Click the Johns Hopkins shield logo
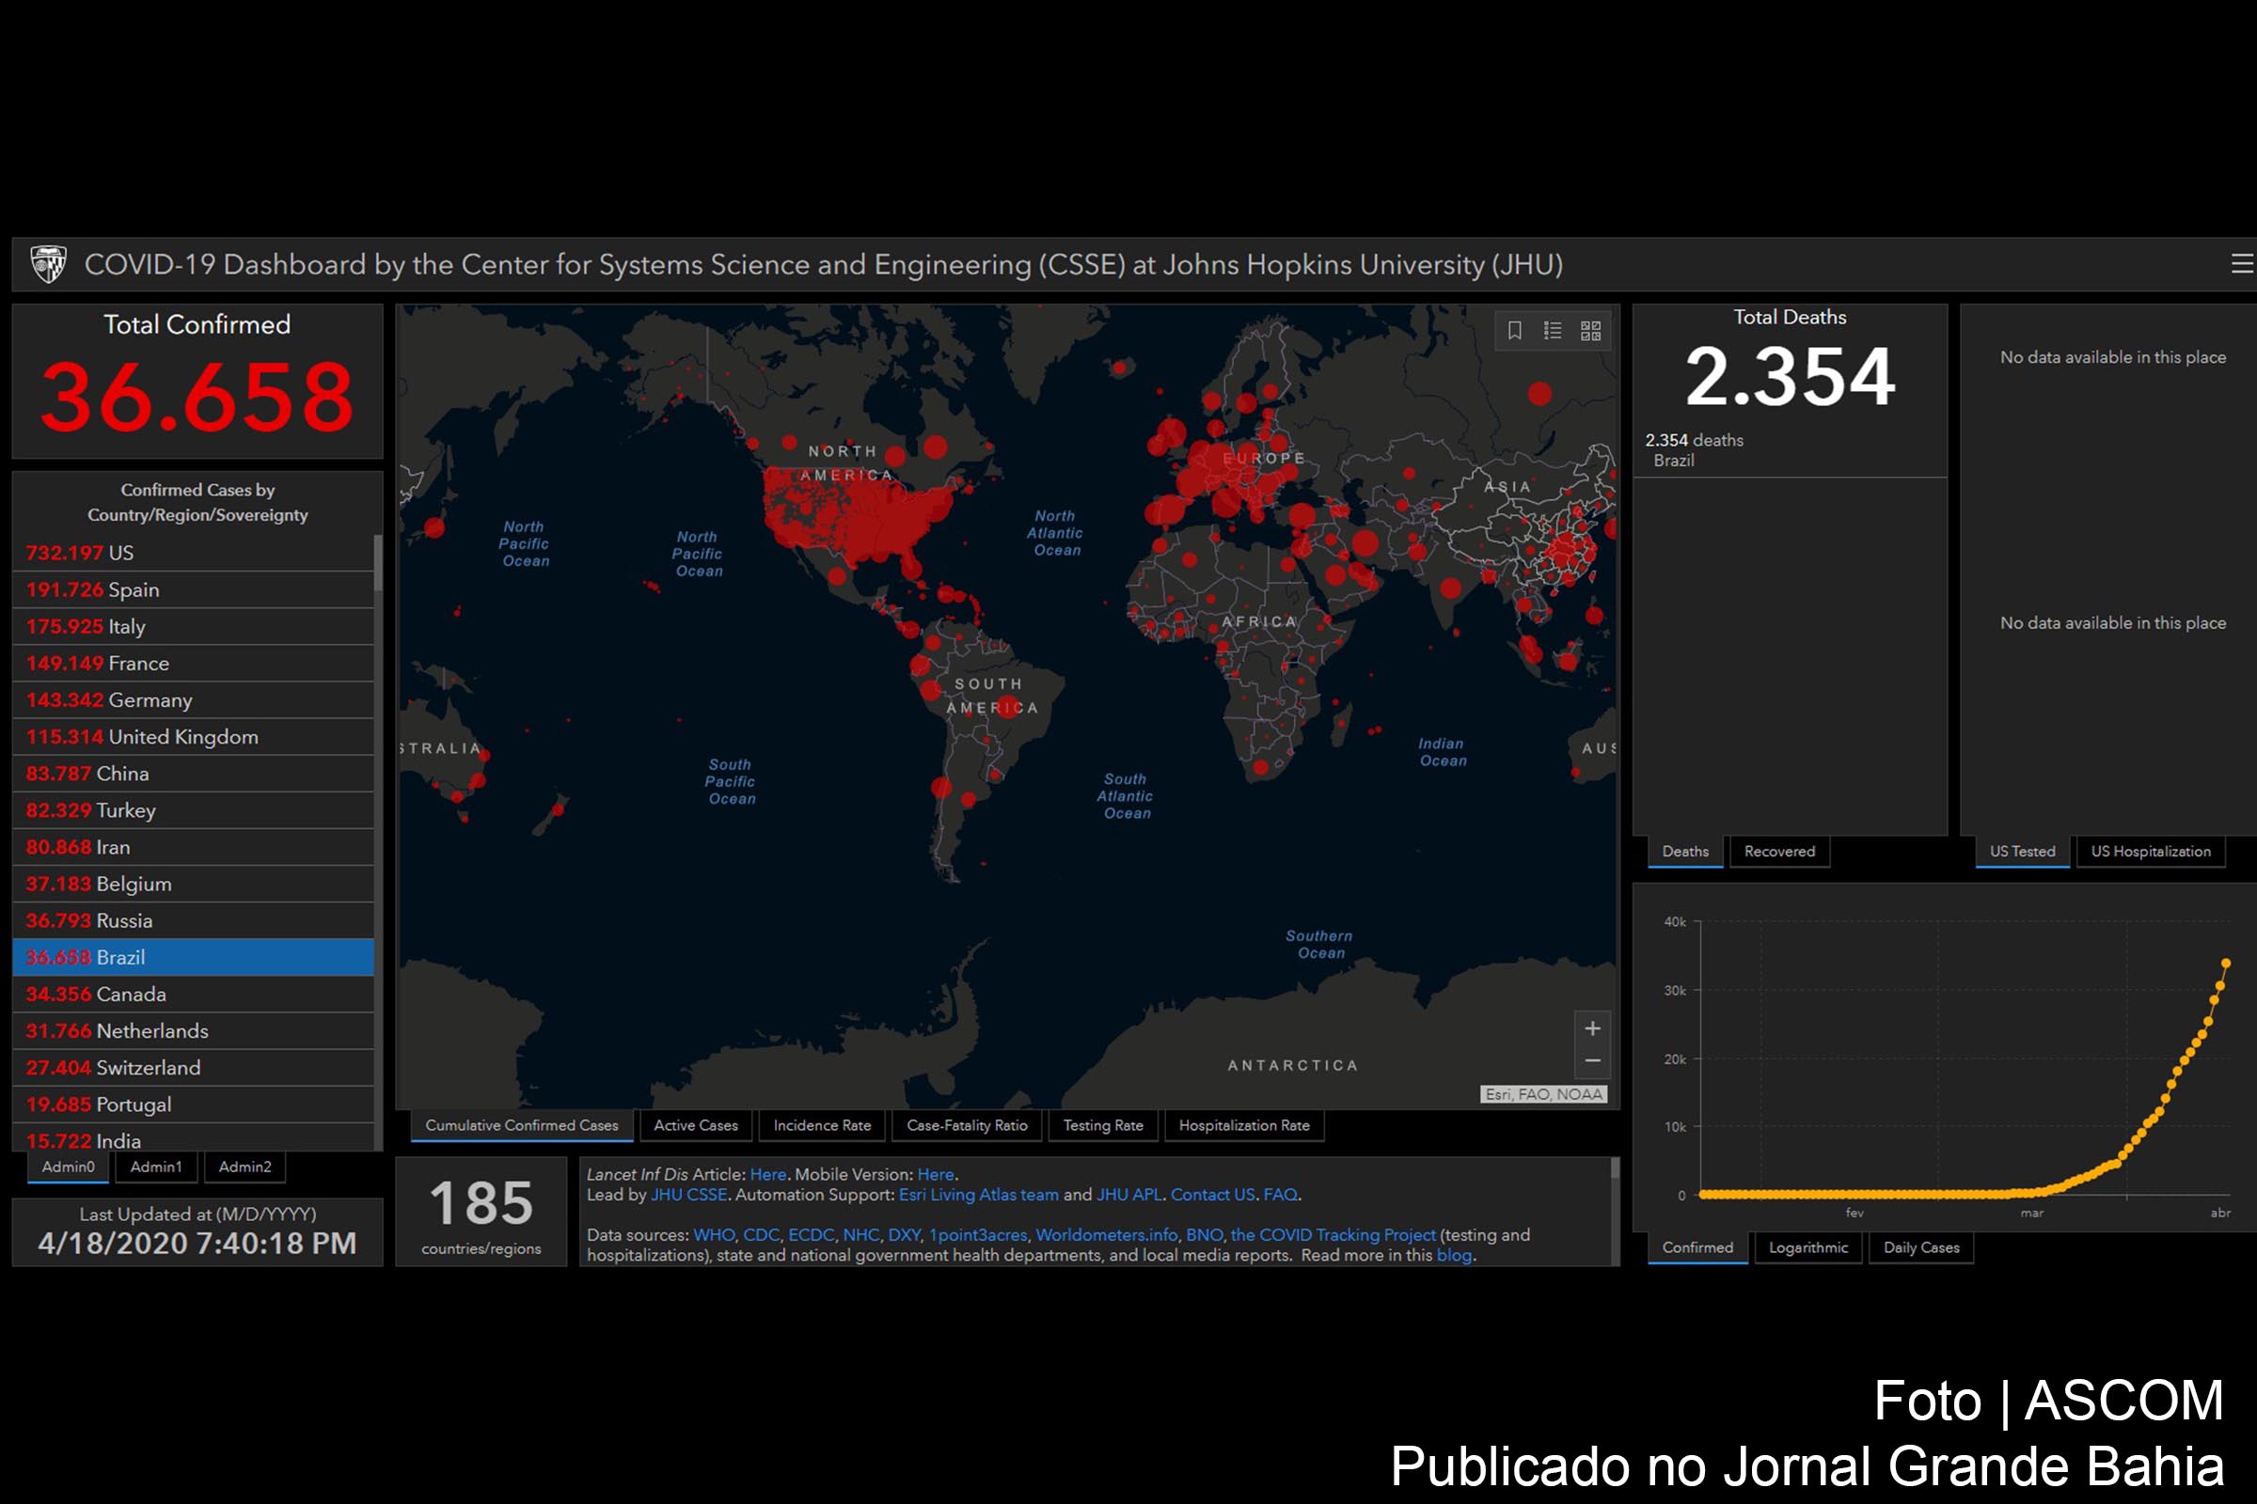Screen dimensions: 2257x1504 (x=48, y=264)
